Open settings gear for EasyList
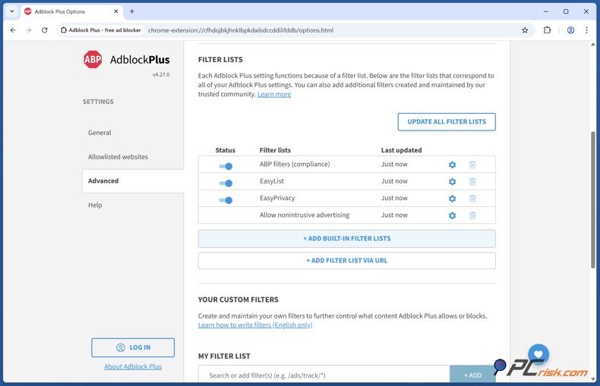The height and width of the screenshot is (386, 600). [452, 181]
